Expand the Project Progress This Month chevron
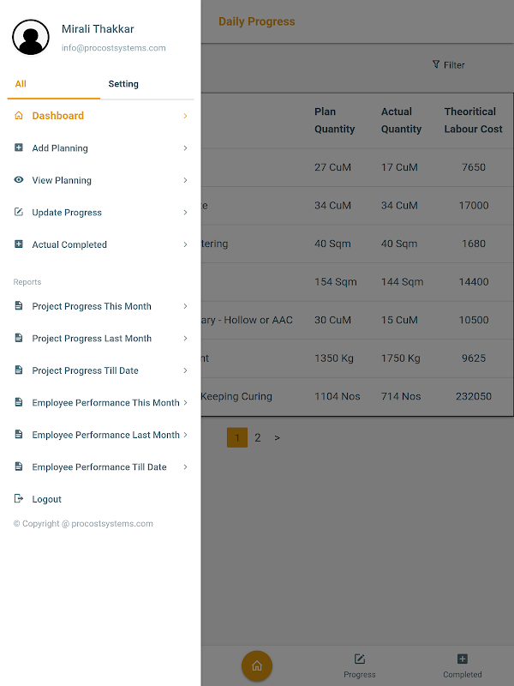Screen dimensions: 514x686 tap(185, 306)
